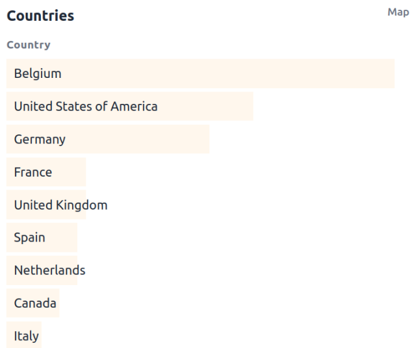
Task: Select the Spain country label
Action: tap(30, 238)
